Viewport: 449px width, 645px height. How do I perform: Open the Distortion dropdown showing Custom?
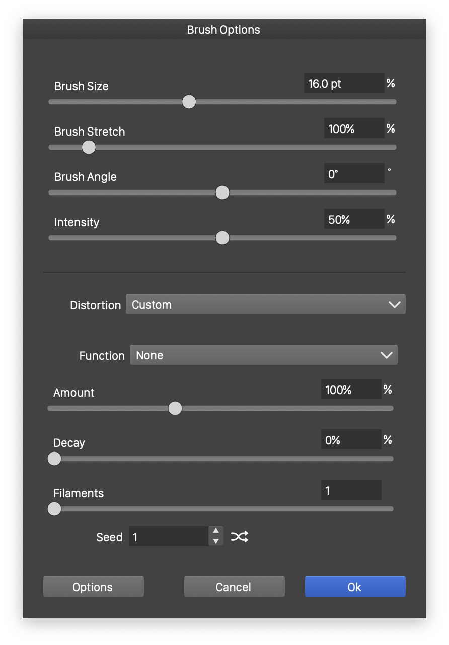pyautogui.click(x=265, y=305)
